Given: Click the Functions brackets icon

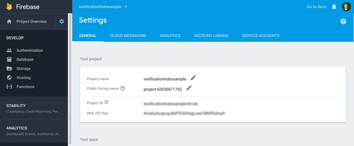Looking at the screenshot, I should click(x=9, y=87).
